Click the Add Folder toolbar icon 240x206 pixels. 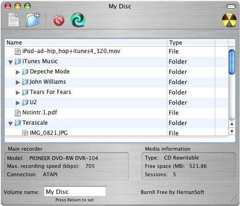pos(33,20)
